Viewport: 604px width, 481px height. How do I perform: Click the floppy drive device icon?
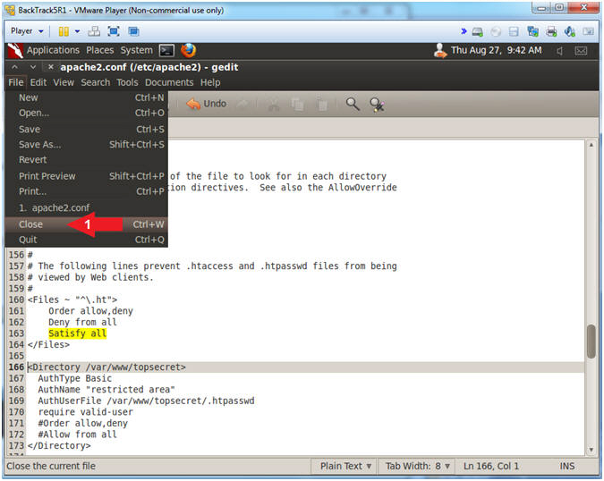coord(514,31)
